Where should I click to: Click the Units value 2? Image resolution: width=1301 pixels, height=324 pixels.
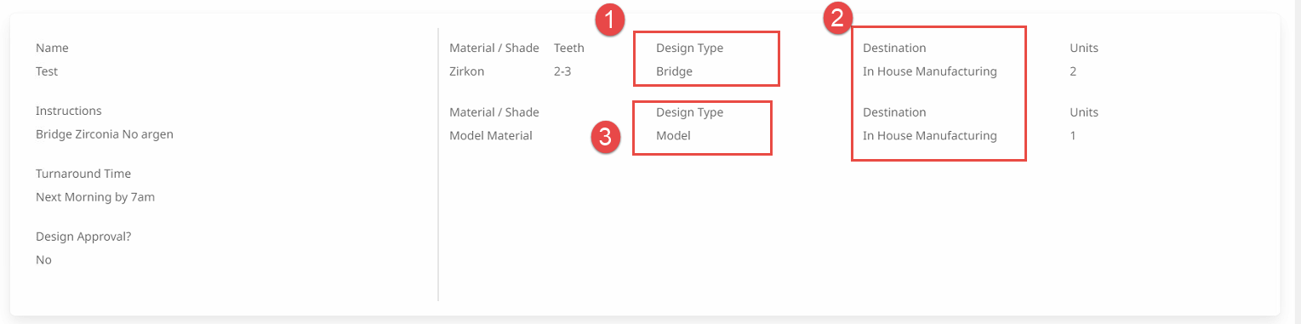pyautogui.click(x=1073, y=71)
